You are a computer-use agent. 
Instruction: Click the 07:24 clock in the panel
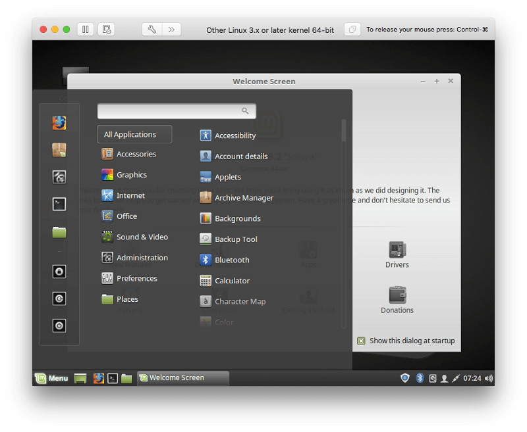click(472, 378)
